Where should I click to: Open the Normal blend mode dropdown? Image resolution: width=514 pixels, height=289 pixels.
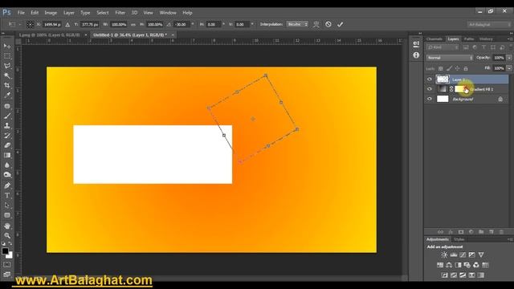[450, 58]
